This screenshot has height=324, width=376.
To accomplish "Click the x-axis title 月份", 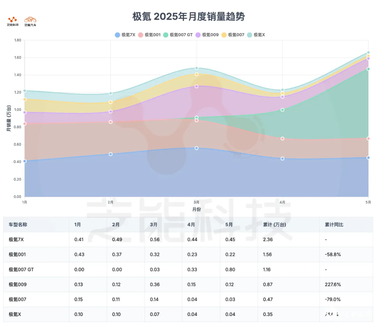I will (x=196, y=209).
